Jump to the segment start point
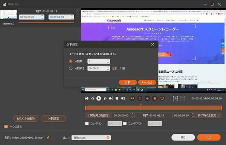The image size is (226, 145). click(x=87, y=98)
